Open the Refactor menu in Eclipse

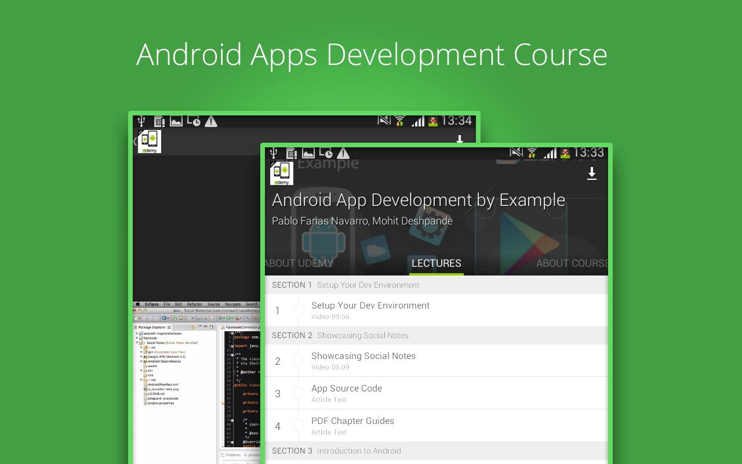(x=195, y=304)
